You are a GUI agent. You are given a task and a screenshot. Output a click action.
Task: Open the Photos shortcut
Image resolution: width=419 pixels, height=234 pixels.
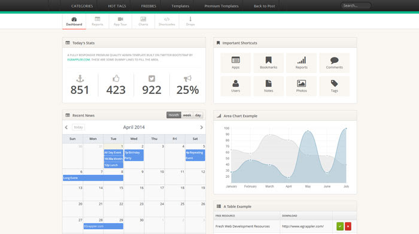pos(302,86)
